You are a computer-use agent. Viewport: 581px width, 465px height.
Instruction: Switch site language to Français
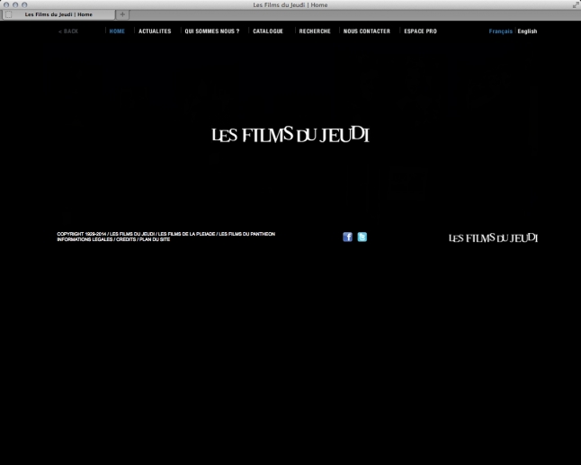tap(500, 31)
